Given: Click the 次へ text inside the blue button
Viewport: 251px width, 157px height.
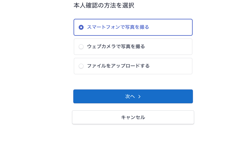Looking at the screenshot, I should point(130,96).
